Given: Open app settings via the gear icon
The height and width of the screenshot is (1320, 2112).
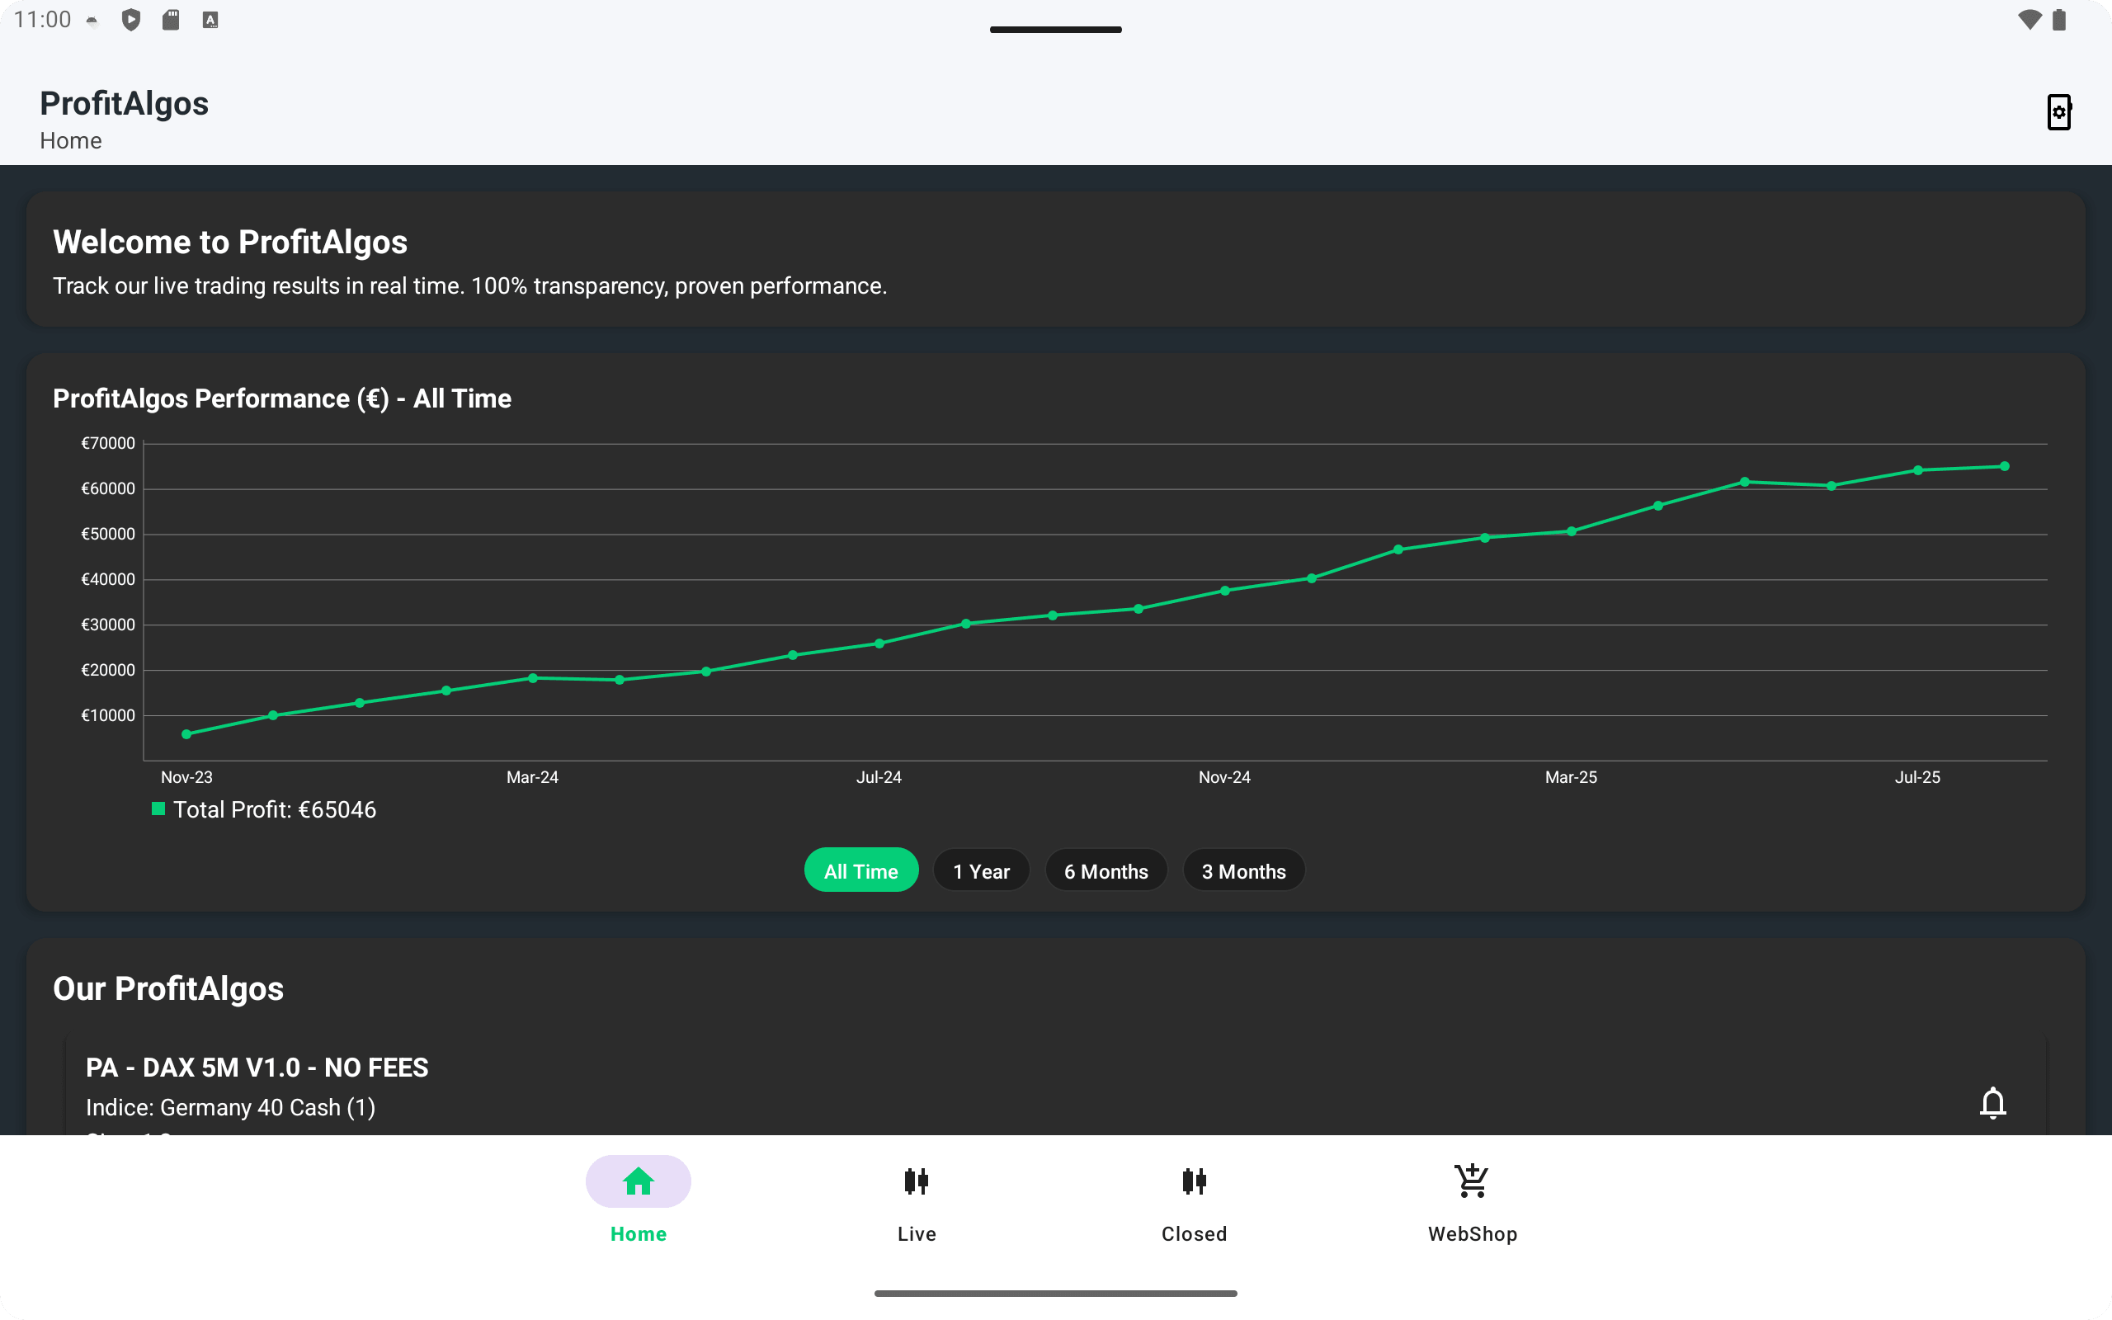Looking at the screenshot, I should (x=2058, y=111).
